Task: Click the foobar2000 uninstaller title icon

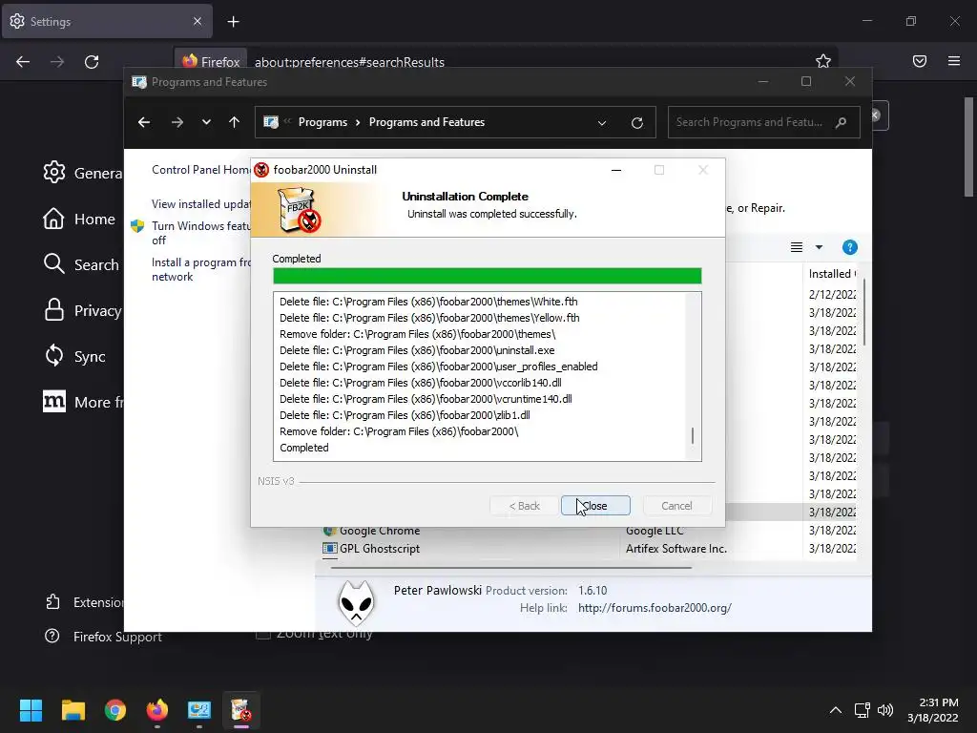Action: coord(261,170)
